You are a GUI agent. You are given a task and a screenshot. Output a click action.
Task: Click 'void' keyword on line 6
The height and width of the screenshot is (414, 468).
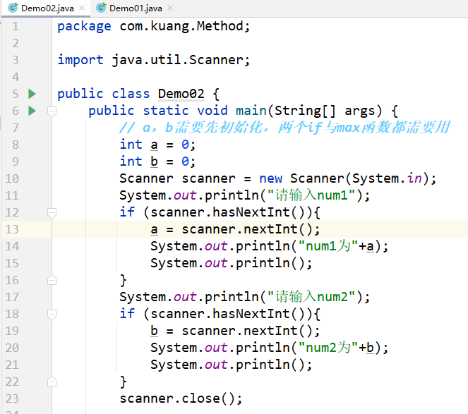pos(212,111)
